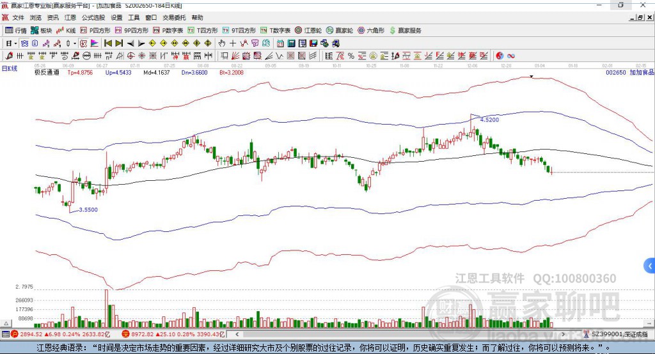Open the 六角形 hexagon tool
This screenshot has height=354, width=655.
[x=371, y=31]
